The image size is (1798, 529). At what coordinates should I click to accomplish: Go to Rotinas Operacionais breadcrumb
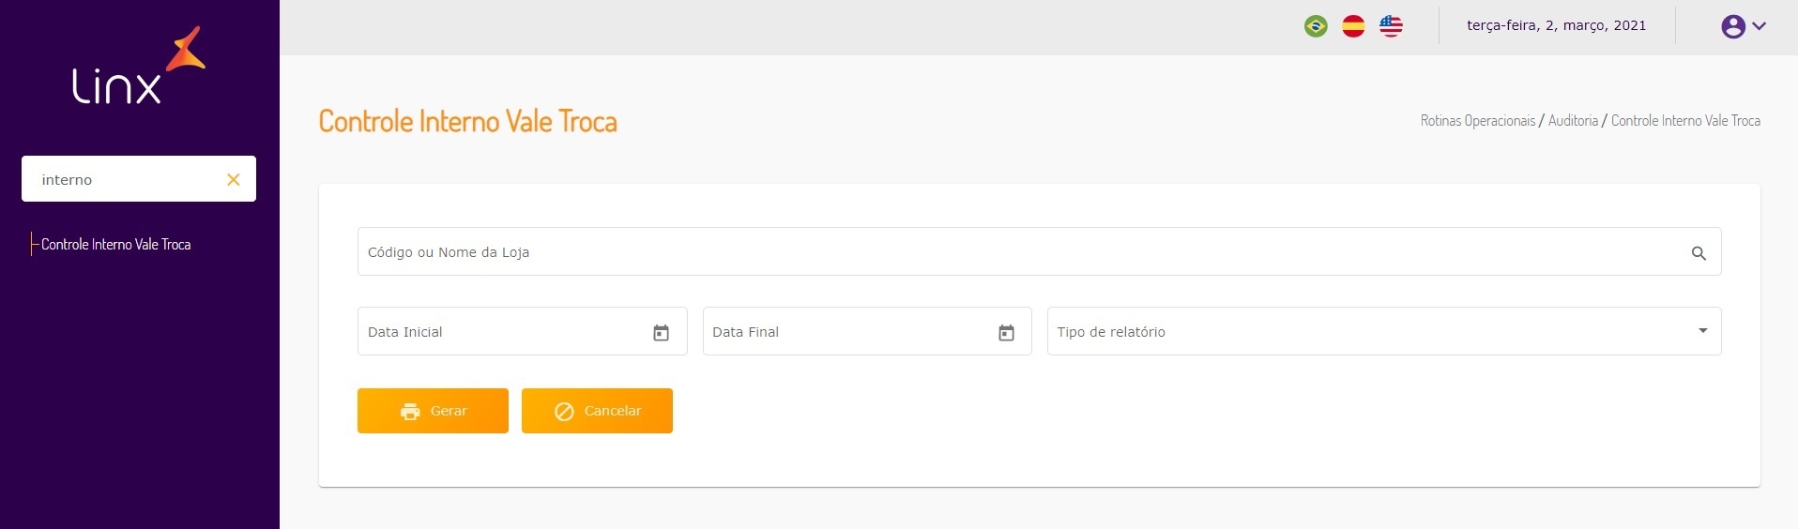pyautogui.click(x=1477, y=121)
